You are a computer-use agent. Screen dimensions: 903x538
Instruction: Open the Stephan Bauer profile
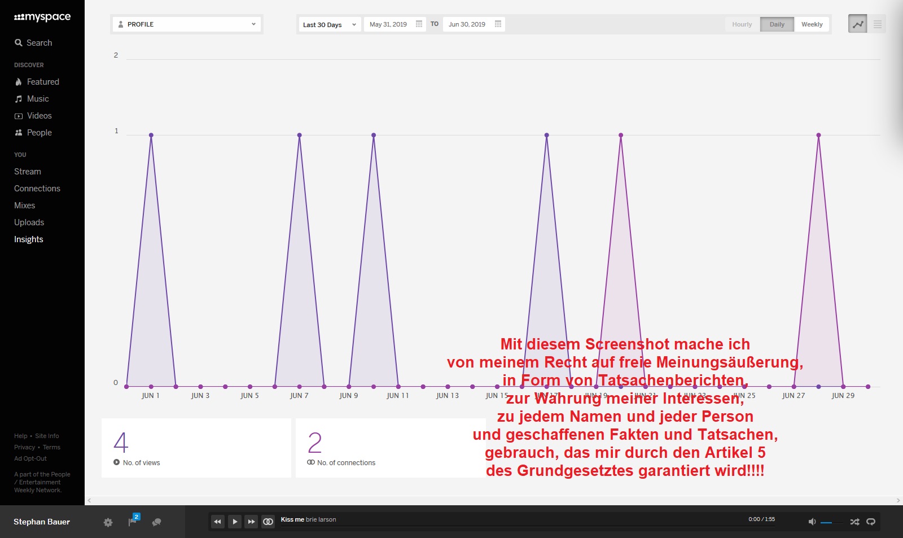(42, 522)
